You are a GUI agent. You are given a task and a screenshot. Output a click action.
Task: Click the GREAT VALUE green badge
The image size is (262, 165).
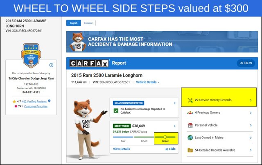click(x=122, y=126)
